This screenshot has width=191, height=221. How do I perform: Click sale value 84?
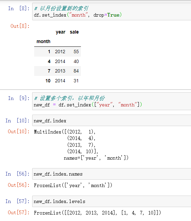[x=76, y=71]
